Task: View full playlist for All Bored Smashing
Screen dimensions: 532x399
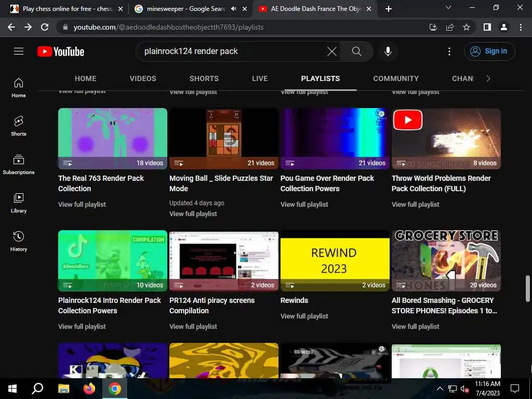Action: [x=415, y=327]
